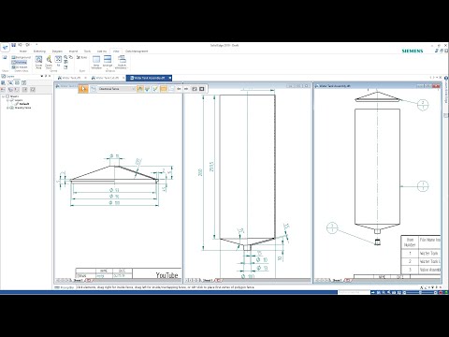The width and height of the screenshot is (449, 337).
Task: Click the diameter 55 dimension on lid drawing
Action: pos(114,190)
